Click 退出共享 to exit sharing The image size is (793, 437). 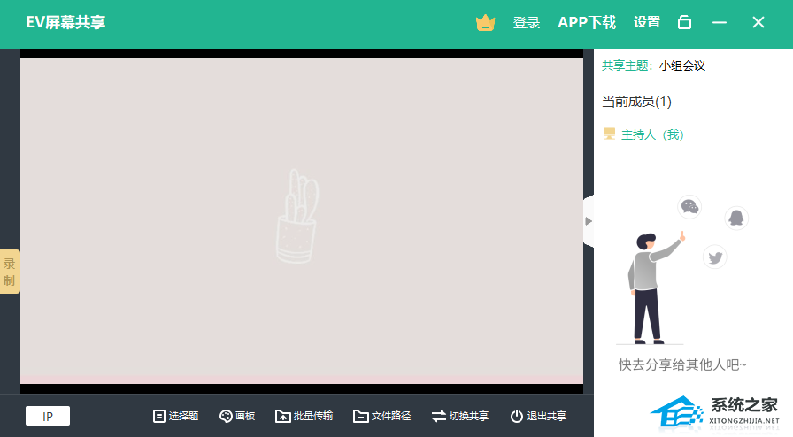538,417
